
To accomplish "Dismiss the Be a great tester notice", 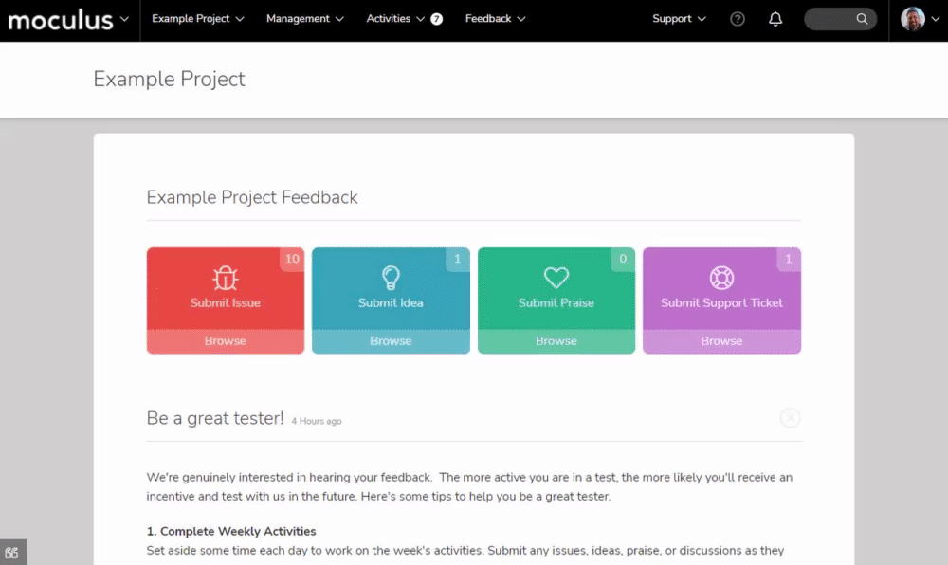I will point(790,417).
